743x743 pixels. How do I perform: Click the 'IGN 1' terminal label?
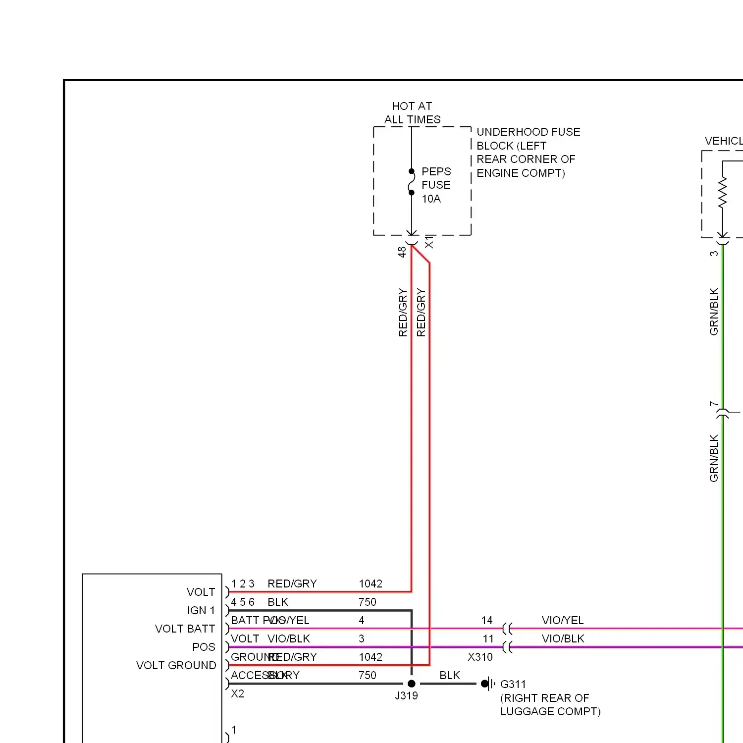coord(201,611)
